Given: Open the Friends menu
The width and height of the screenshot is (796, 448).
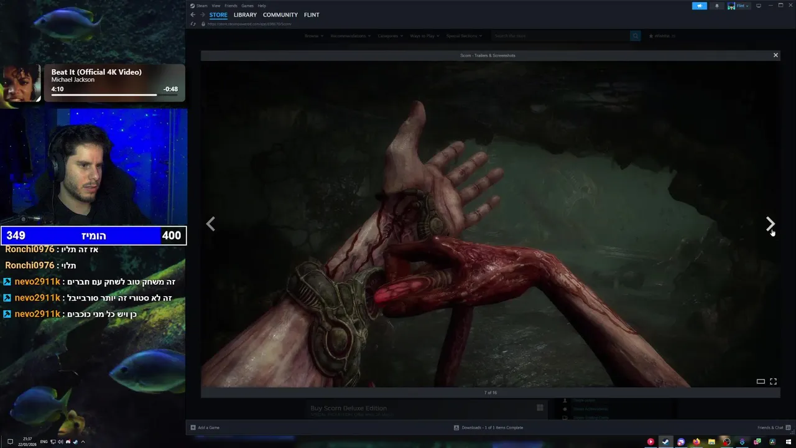Looking at the screenshot, I should (231, 6).
